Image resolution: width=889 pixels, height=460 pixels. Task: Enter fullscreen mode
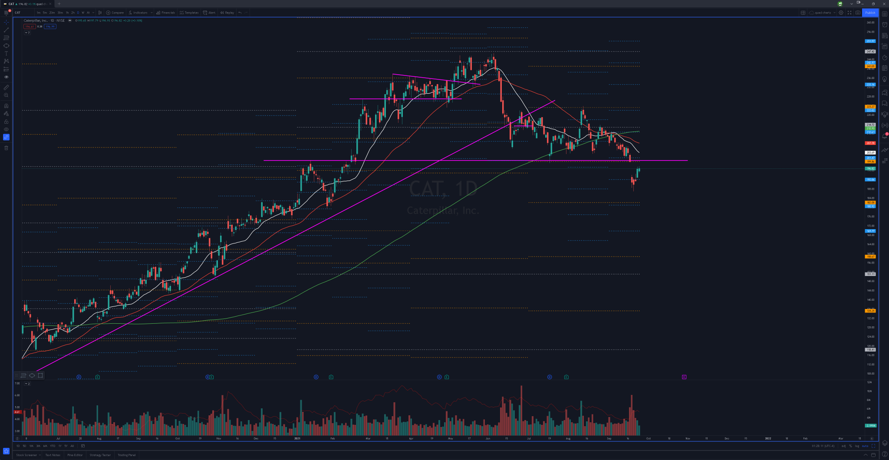tap(849, 13)
